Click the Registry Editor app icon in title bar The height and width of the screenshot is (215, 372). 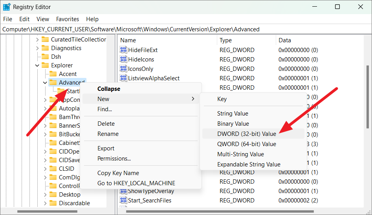tap(6, 7)
